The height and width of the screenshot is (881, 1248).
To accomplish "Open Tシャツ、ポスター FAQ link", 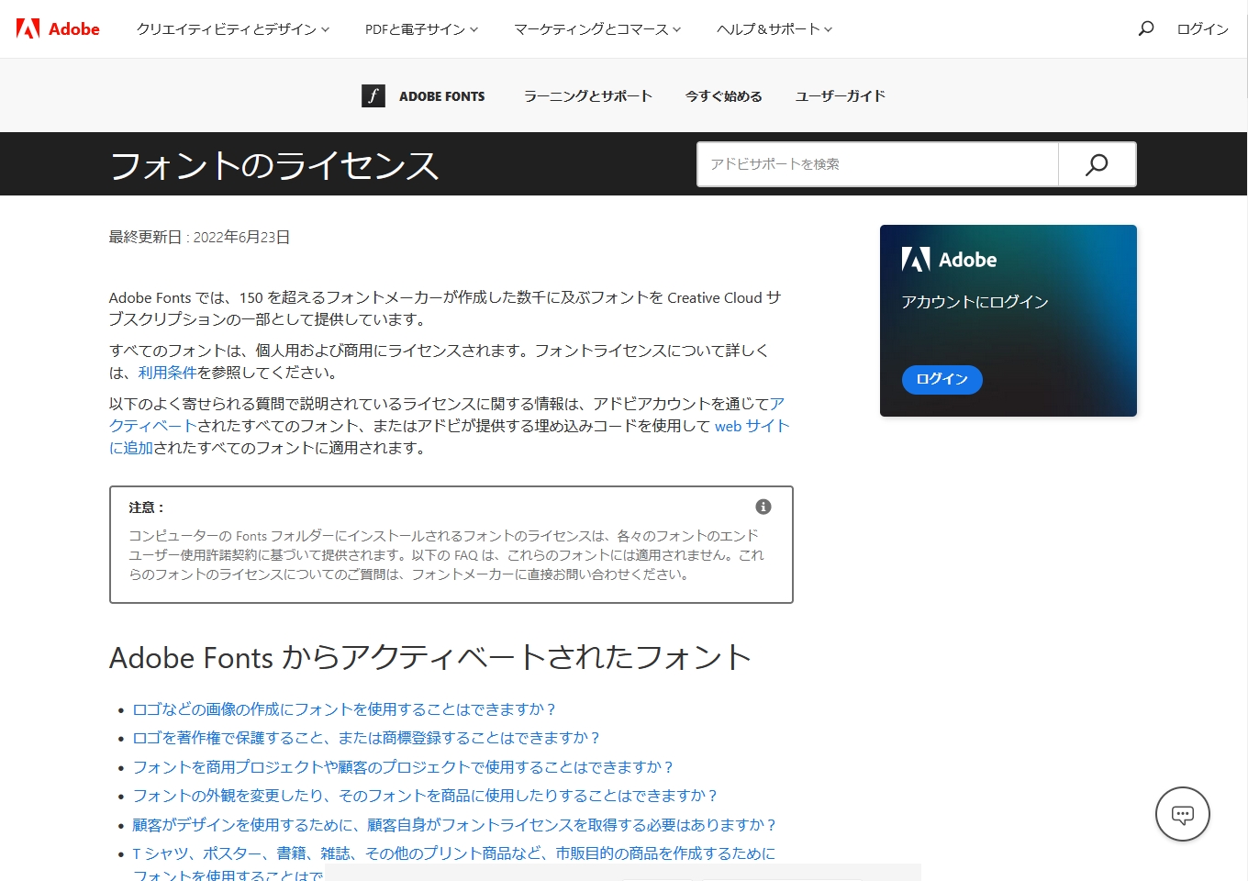I will point(454,853).
